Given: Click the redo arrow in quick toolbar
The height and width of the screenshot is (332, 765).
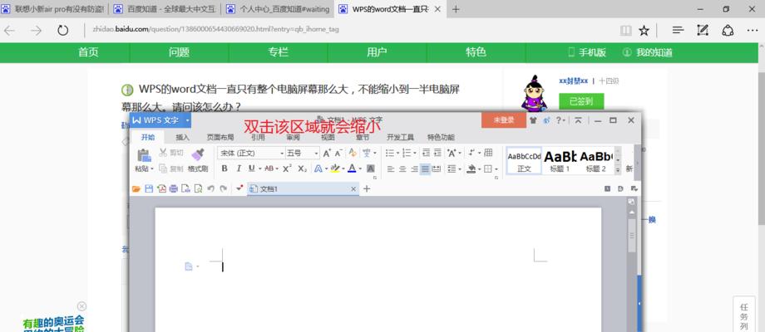Looking at the screenshot, I should coord(224,189).
